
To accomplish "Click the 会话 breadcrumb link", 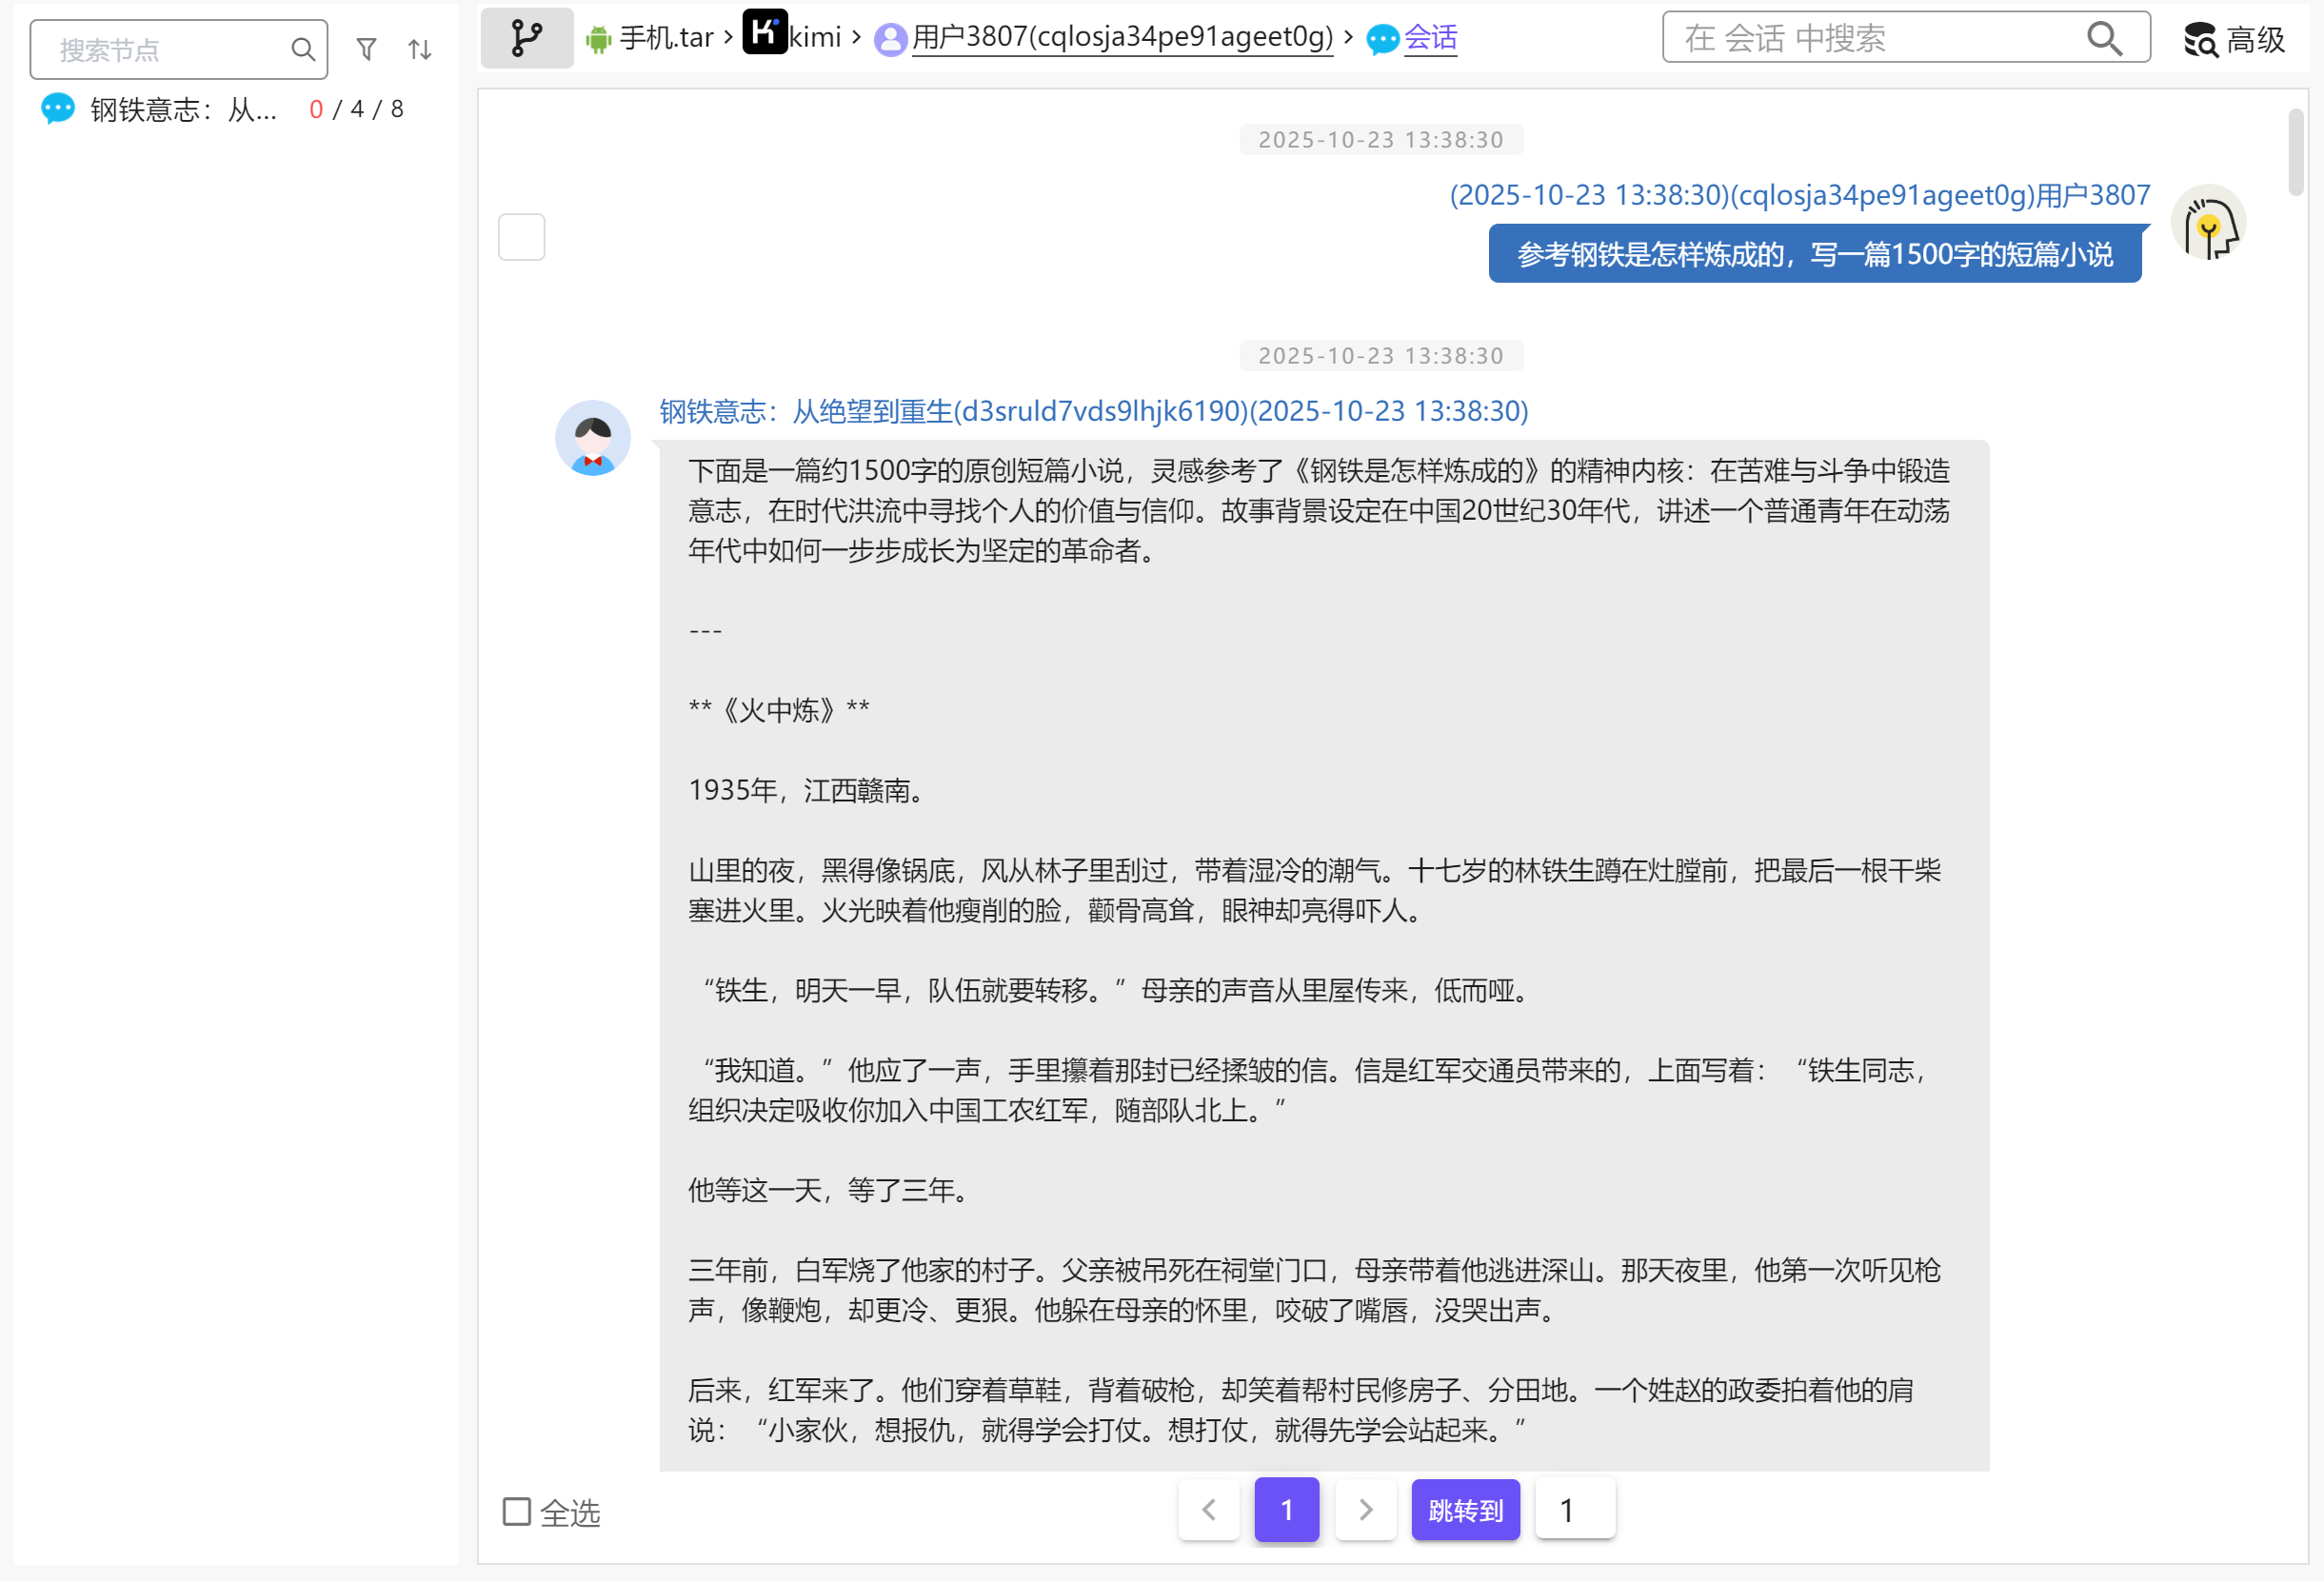I will [x=1429, y=38].
